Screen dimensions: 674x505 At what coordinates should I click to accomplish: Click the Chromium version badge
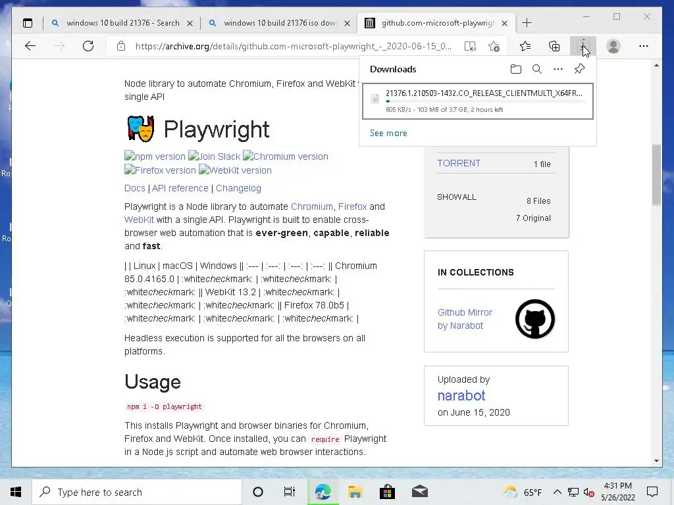(x=286, y=156)
